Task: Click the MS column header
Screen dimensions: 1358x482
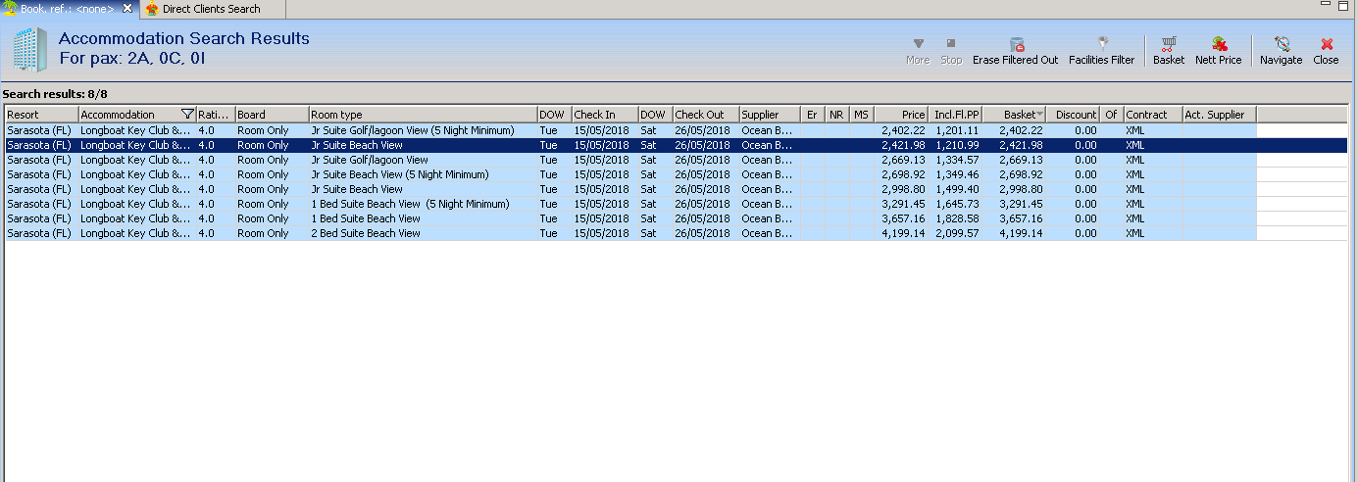Action: pos(862,115)
